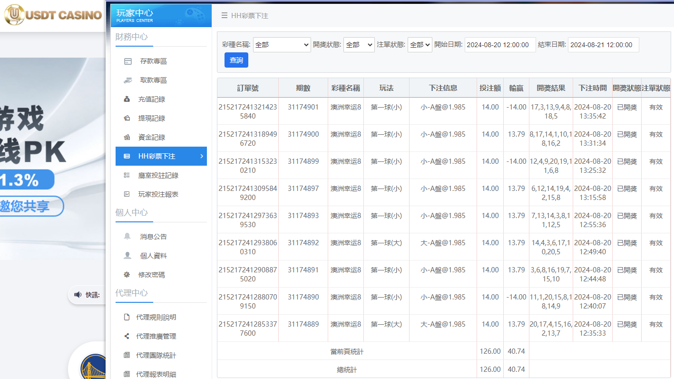Select the 資金記錄 funds record icon
The height and width of the screenshot is (379, 674).
pos(127,137)
